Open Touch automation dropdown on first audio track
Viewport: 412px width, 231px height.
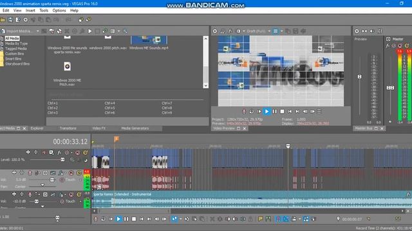(80, 180)
